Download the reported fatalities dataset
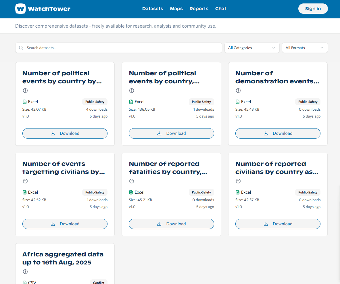The image size is (340, 284). tap(171, 224)
